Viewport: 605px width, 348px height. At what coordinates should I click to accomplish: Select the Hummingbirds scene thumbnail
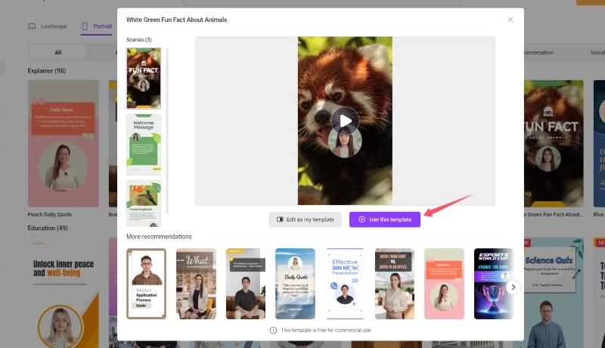pos(144,203)
